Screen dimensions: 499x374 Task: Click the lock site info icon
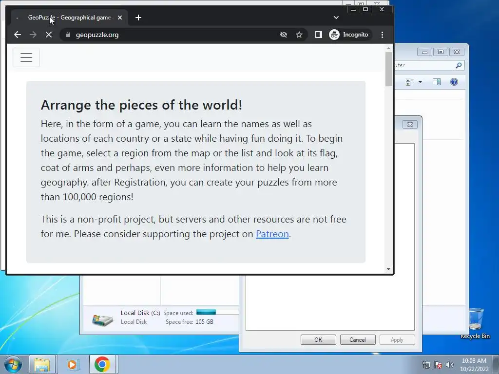pyautogui.click(x=68, y=35)
